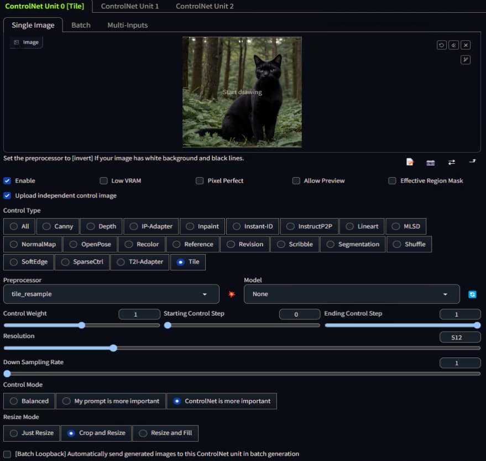Image resolution: width=486 pixels, height=461 pixels.
Task: Check the Allow Preview option
Action: [296, 181]
